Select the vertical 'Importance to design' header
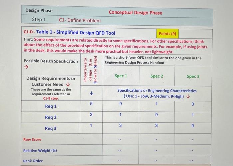Image resolution: width=233 pixels, height=166 pixels. pyautogui.click(x=90, y=70)
